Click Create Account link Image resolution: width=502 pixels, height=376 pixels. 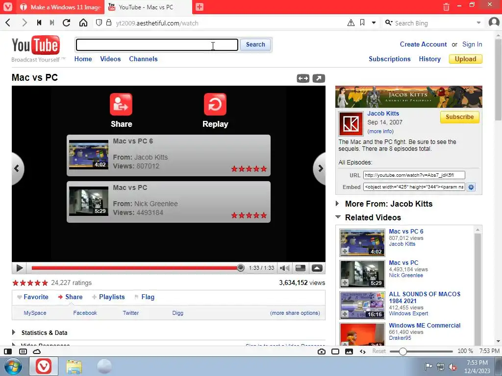pyautogui.click(x=423, y=44)
